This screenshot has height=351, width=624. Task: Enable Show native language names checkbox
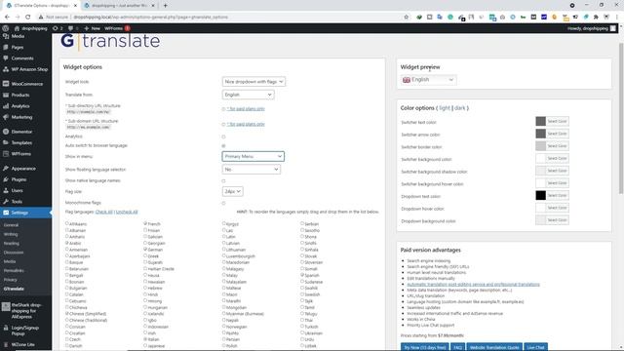coord(223,180)
